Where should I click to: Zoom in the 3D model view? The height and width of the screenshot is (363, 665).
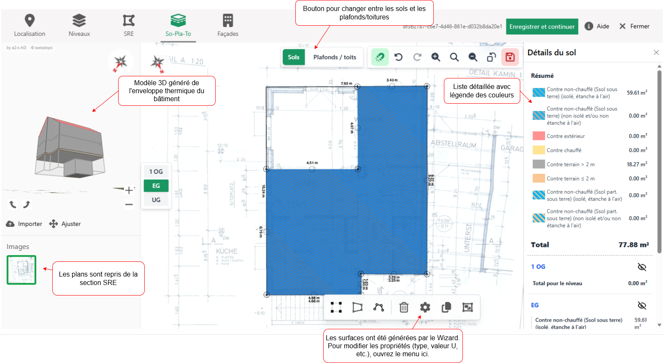pos(129,190)
